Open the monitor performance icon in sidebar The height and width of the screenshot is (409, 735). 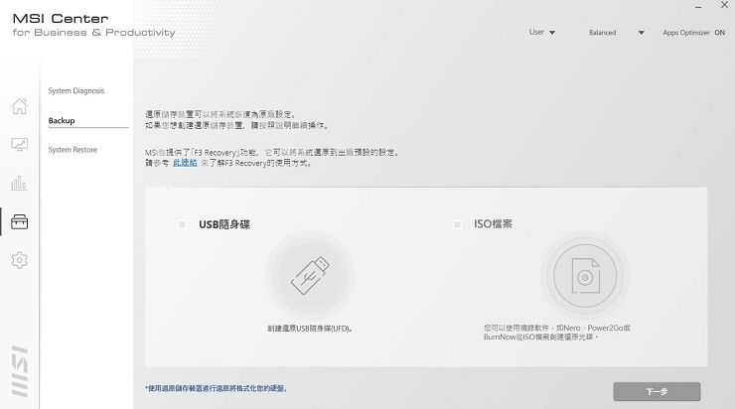pyautogui.click(x=19, y=144)
